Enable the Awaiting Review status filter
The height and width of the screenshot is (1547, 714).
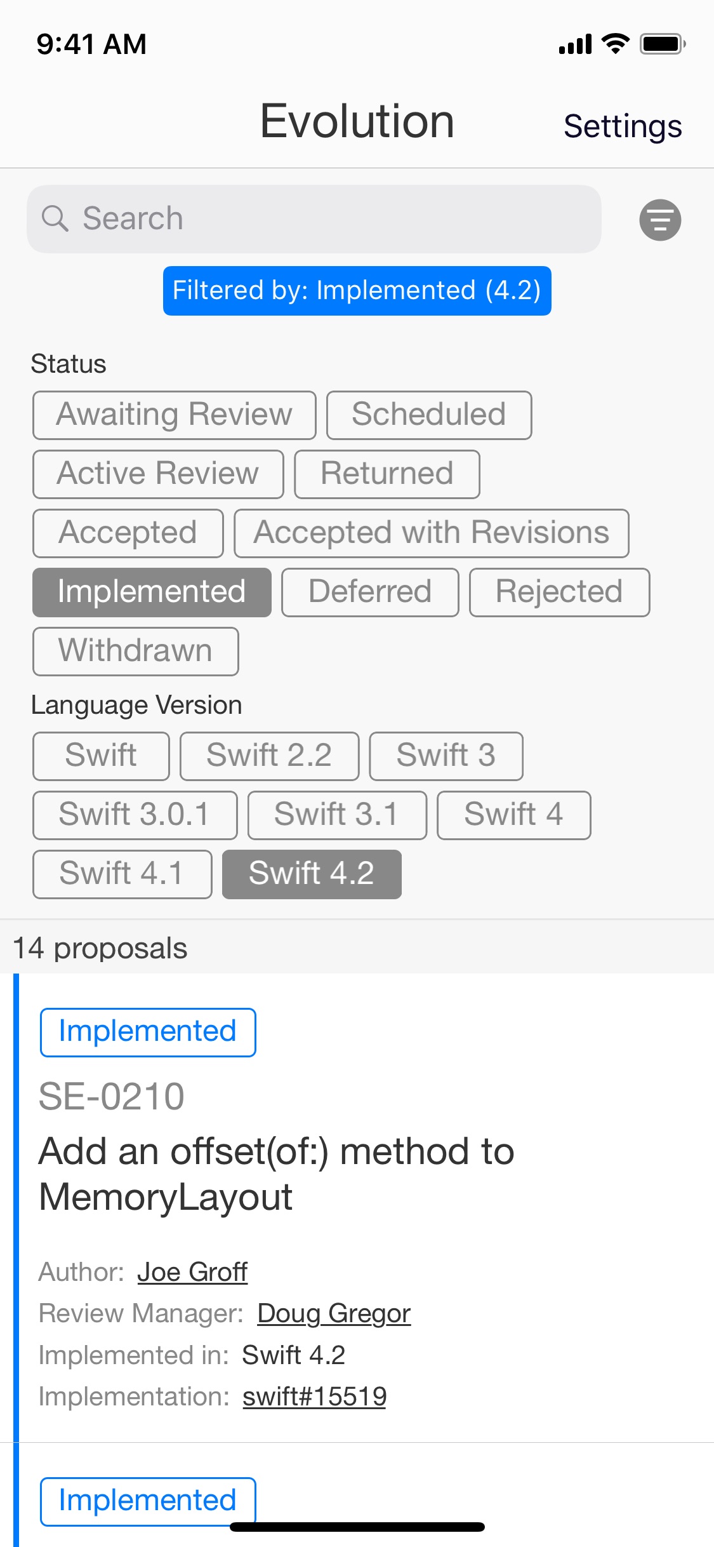(x=175, y=415)
